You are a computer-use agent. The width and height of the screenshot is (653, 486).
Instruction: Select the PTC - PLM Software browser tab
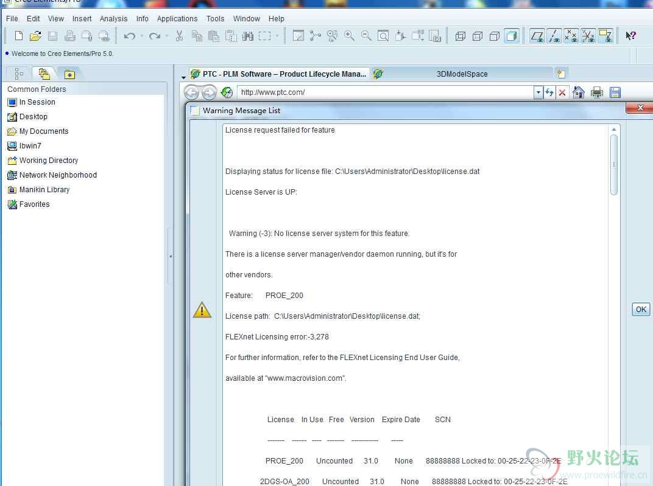pos(278,74)
